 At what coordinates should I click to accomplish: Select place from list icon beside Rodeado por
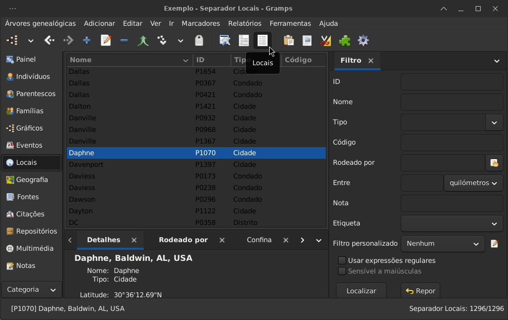point(494,163)
